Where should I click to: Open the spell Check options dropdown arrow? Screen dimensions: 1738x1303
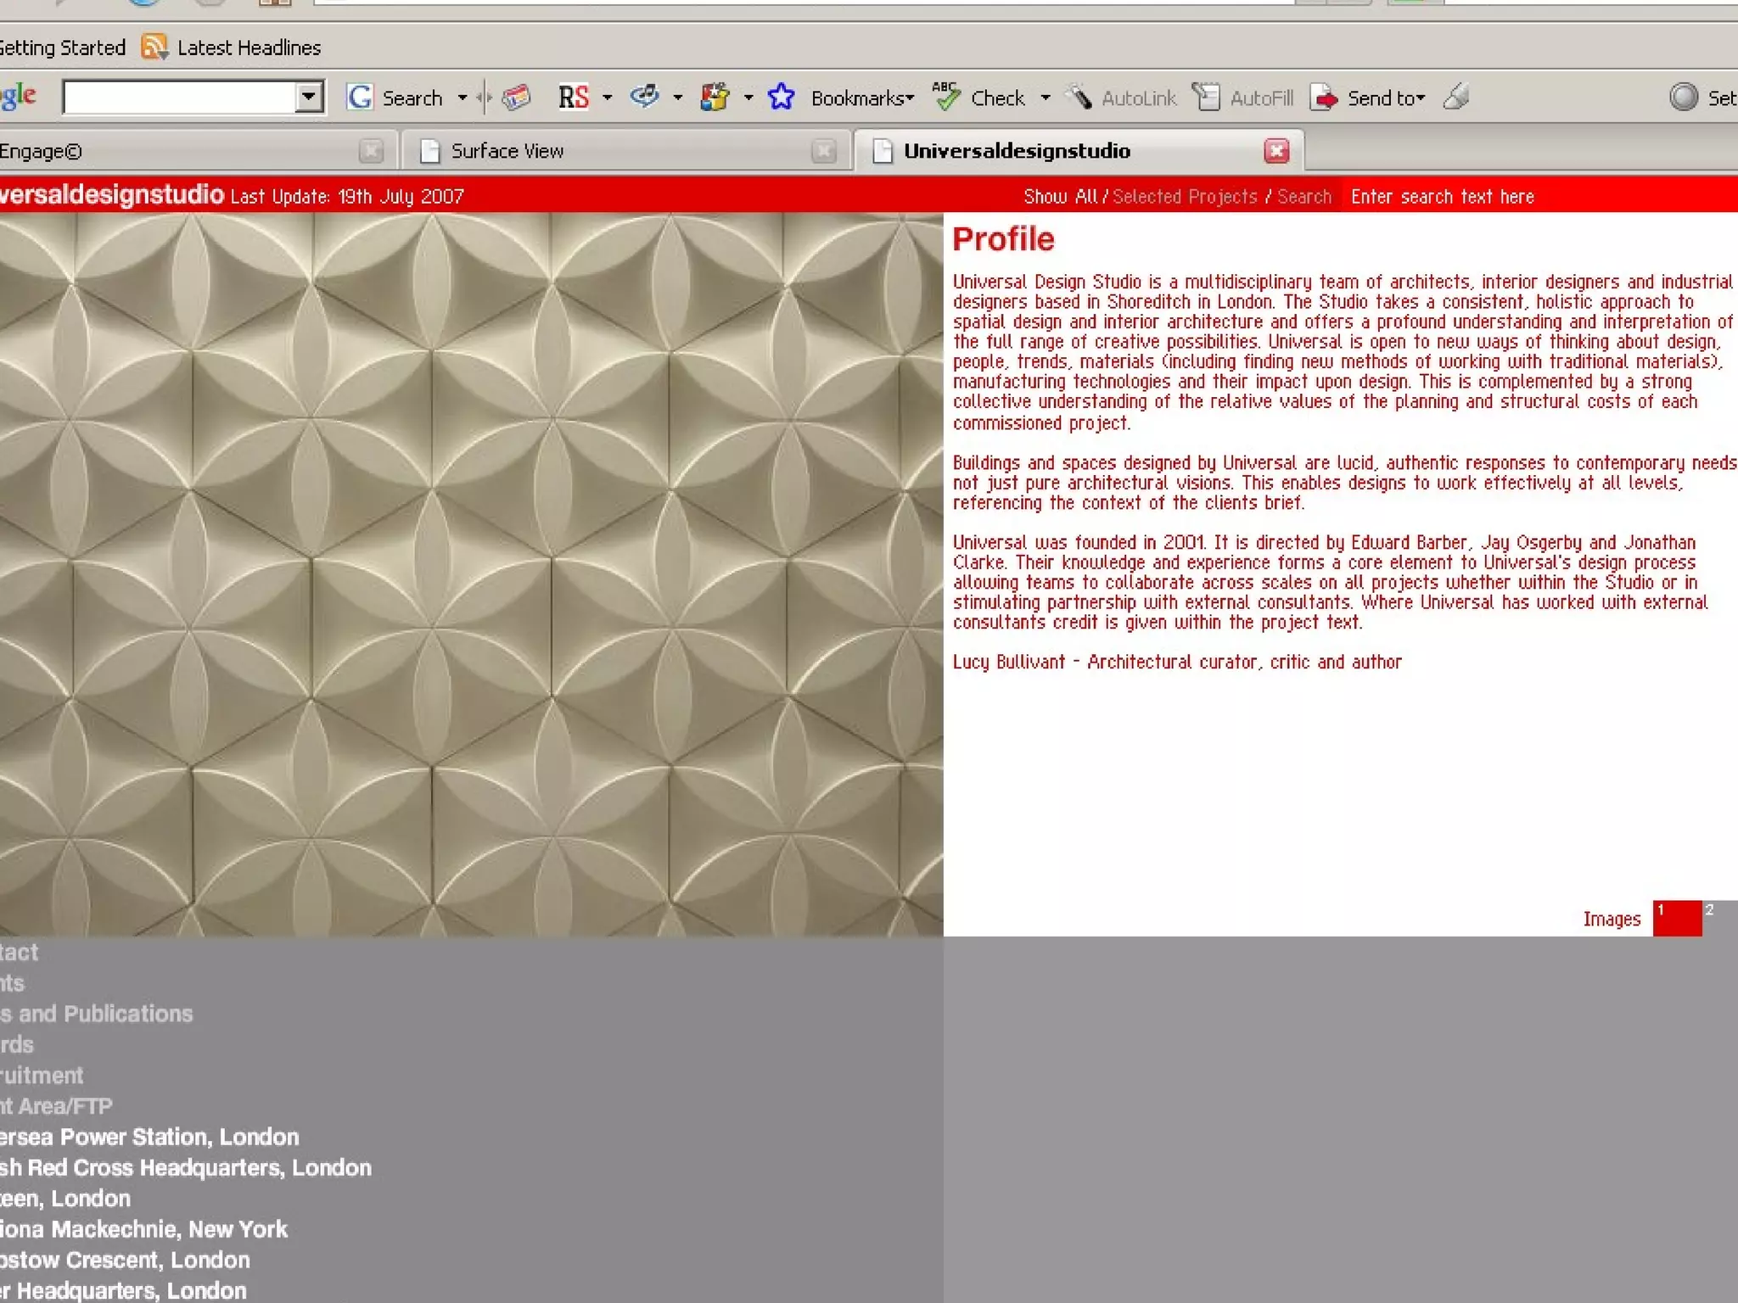1046,98
